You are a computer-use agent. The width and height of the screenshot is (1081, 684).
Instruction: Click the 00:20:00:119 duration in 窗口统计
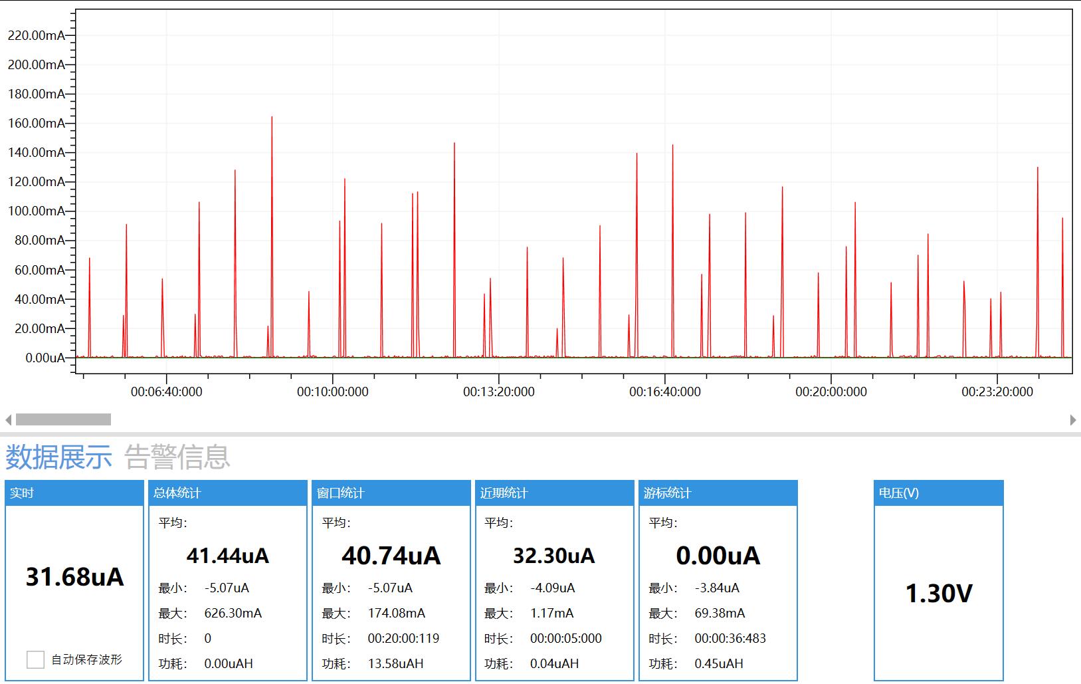tap(403, 638)
